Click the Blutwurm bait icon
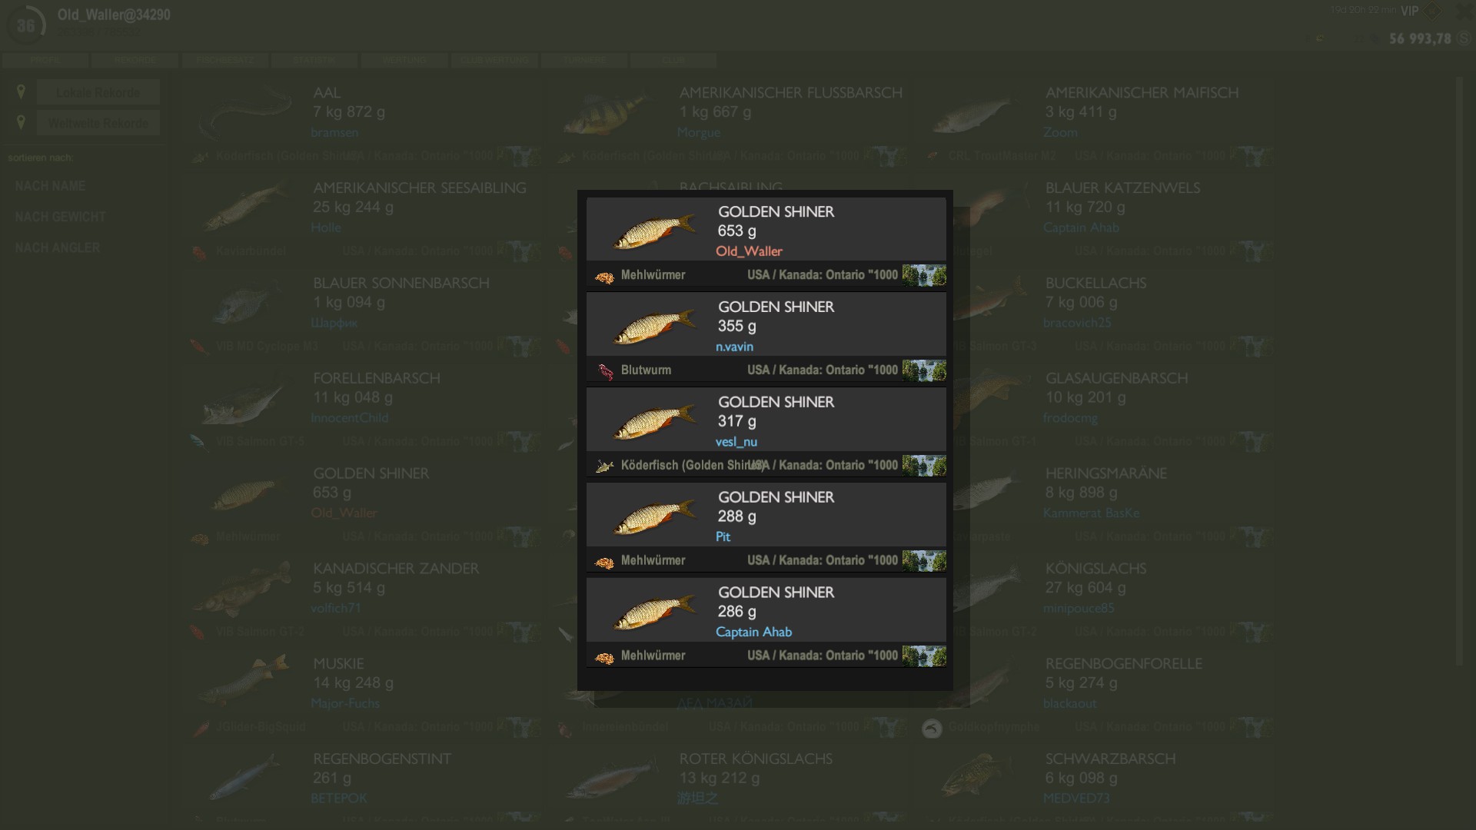Viewport: 1476px width, 830px height. [x=605, y=372]
